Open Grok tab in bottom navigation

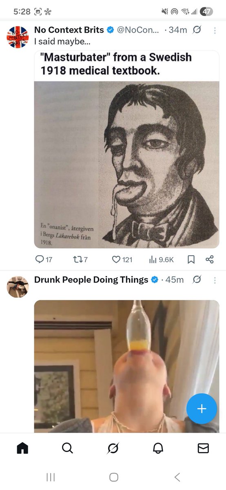click(113, 448)
